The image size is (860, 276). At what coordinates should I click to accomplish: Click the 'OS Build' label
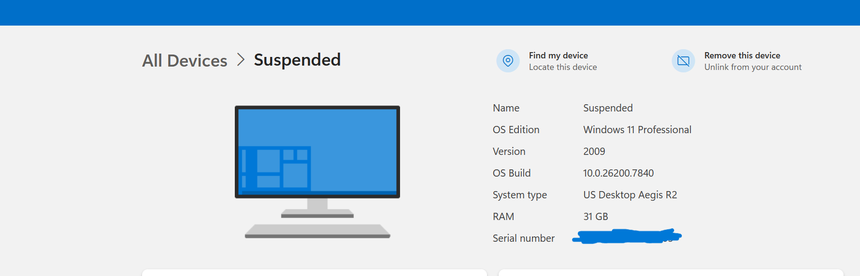pos(512,173)
